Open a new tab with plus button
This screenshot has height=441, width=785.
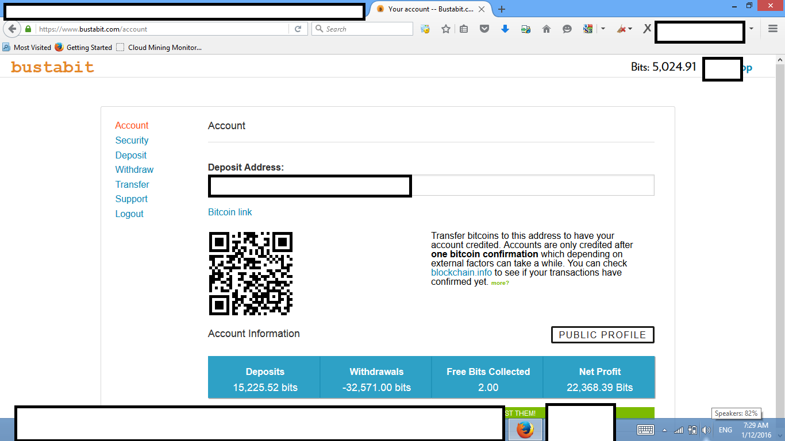coord(502,9)
